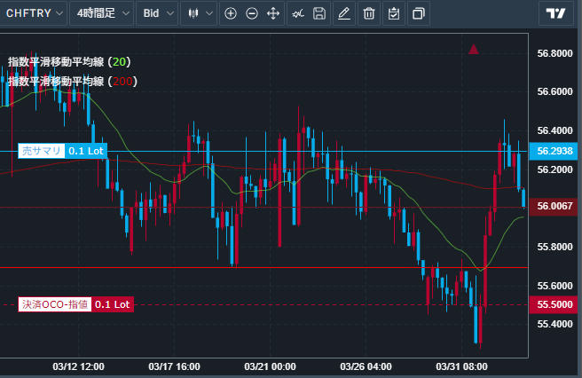Open the CHFTRY symbol dropdown
The height and width of the screenshot is (378, 582).
coord(35,13)
